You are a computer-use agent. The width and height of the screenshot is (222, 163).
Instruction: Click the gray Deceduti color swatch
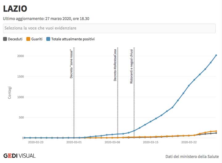(5, 39)
